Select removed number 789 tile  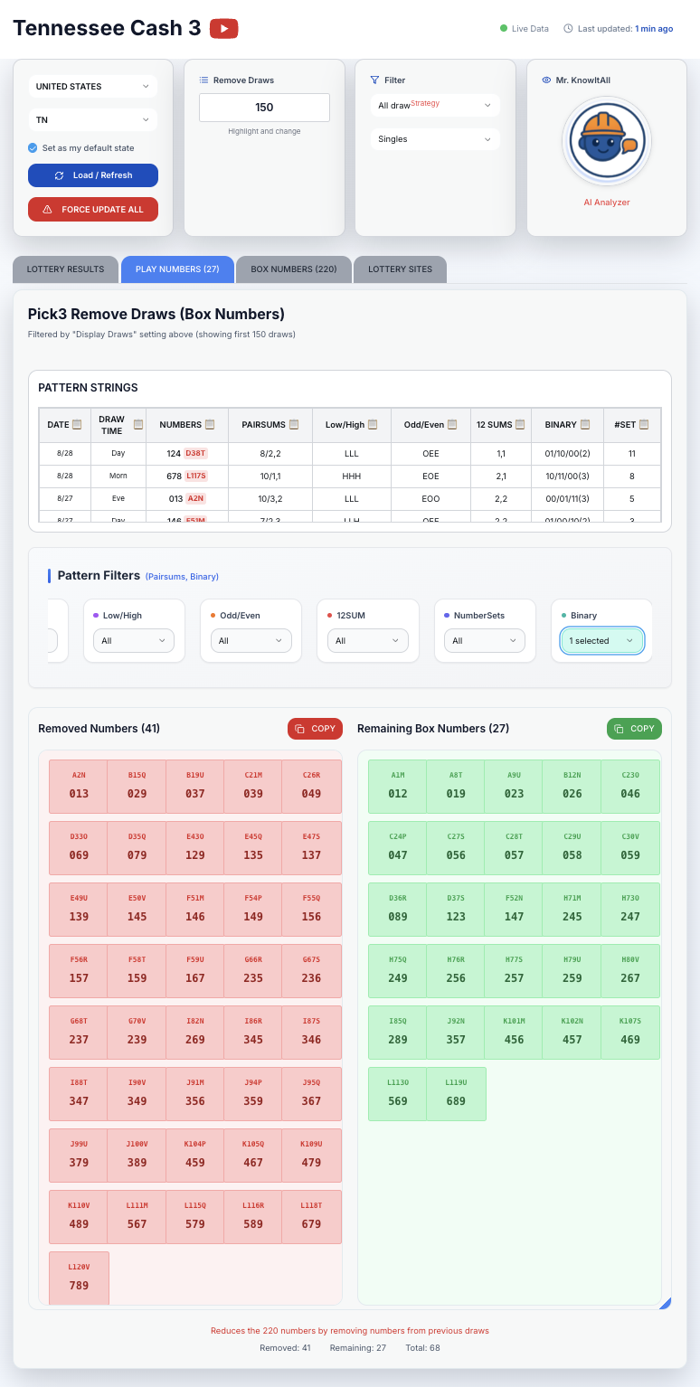click(x=79, y=1278)
